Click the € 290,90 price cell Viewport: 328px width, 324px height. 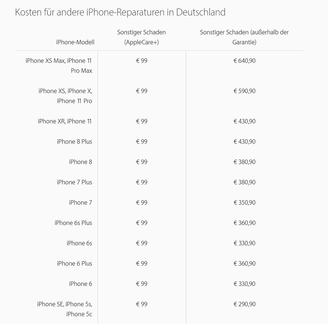(244, 304)
